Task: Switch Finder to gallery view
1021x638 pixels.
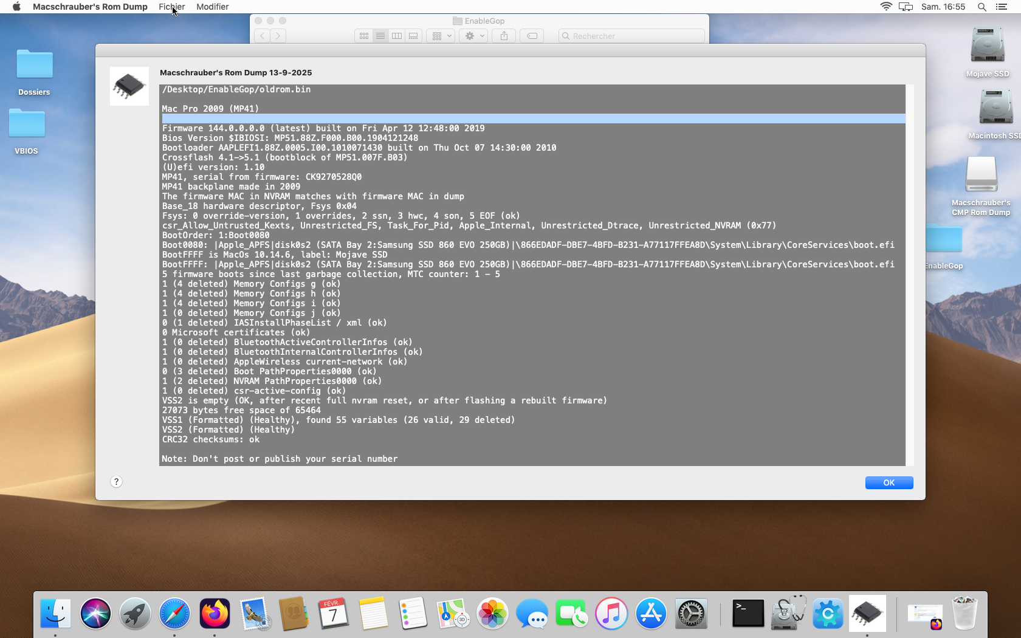Action: pyautogui.click(x=414, y=36)
